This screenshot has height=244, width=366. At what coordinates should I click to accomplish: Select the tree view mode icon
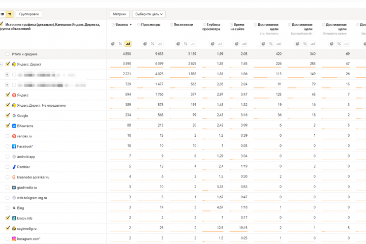pos(9,14)
